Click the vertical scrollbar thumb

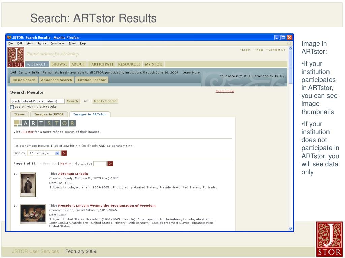point(291,67)
